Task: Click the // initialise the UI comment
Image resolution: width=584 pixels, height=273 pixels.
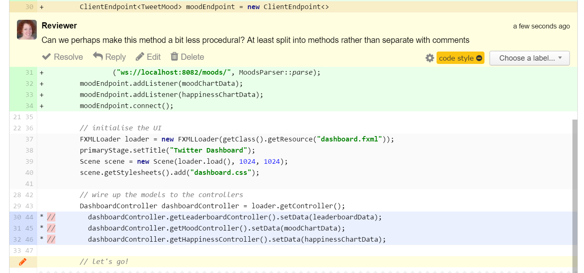Action: 121,128
